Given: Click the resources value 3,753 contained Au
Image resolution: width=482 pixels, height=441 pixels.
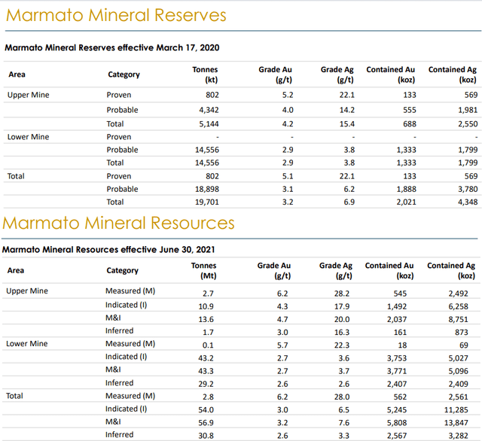Looking at the screenshot, I should coord(397,358).
